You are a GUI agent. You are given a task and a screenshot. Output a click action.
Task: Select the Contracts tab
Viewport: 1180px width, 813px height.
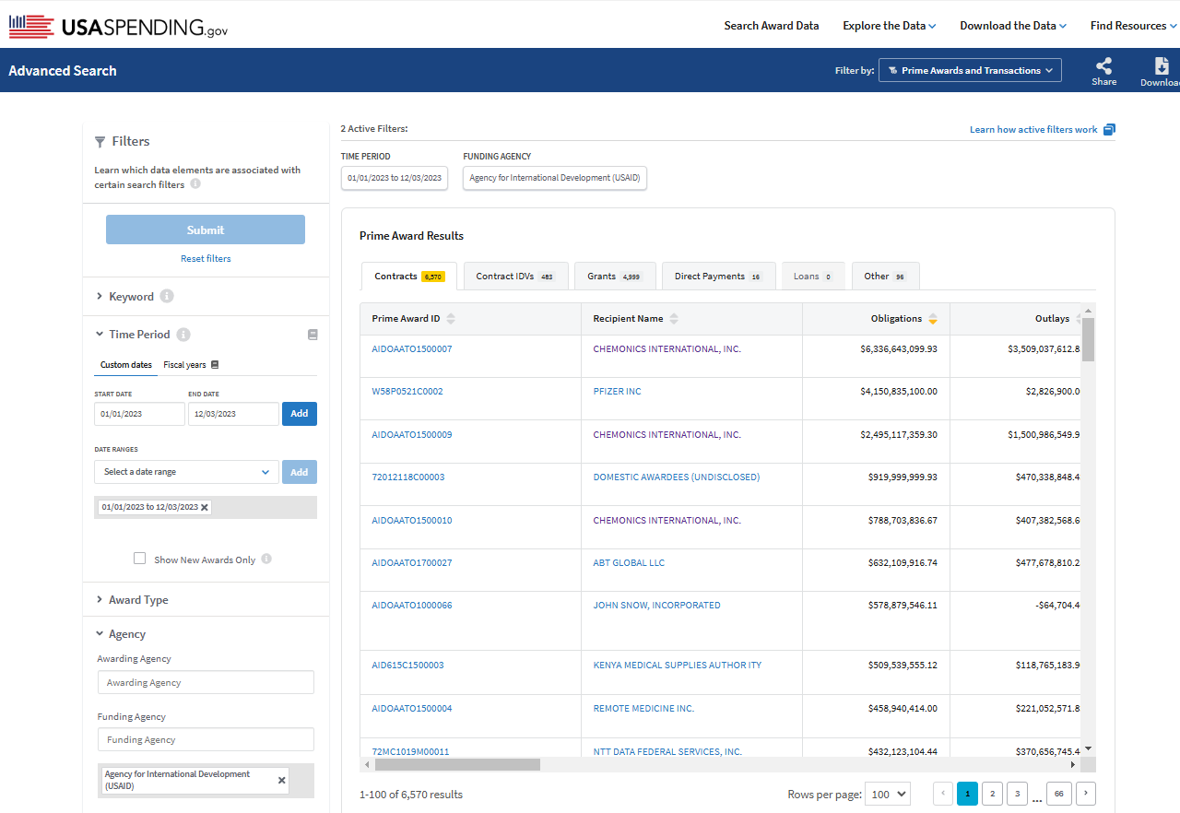point(409,276)
